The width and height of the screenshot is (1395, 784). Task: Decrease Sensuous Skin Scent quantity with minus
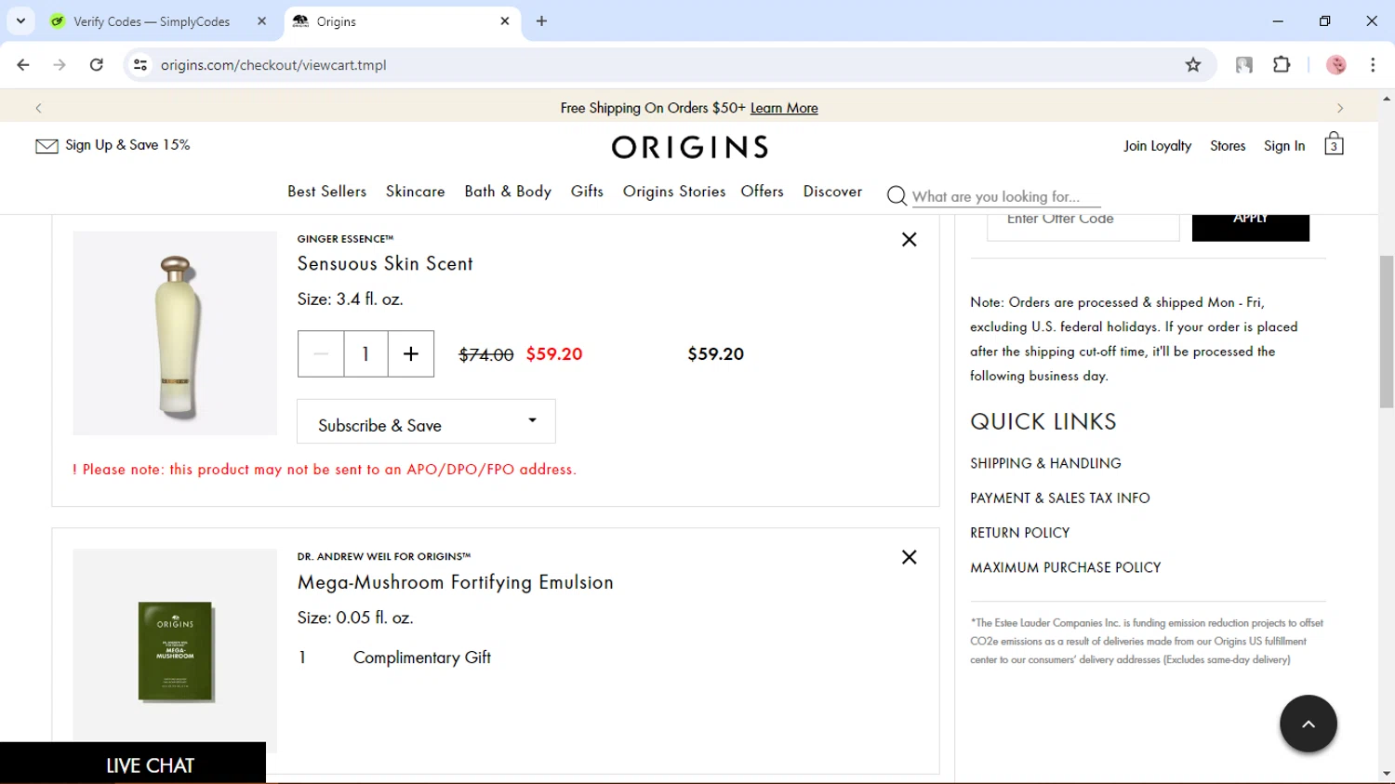(321, 353)
